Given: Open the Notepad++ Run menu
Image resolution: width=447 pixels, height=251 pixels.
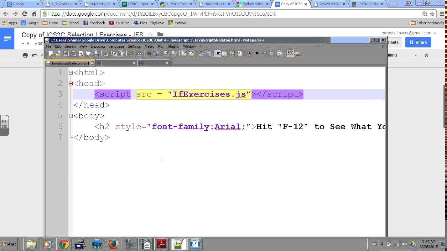Looking at the screenshot, I should point(161,46).
